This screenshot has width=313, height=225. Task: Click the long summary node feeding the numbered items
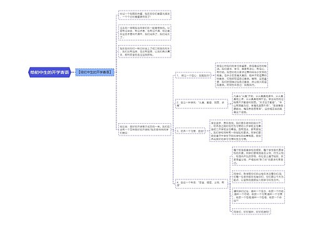(145, 129)
